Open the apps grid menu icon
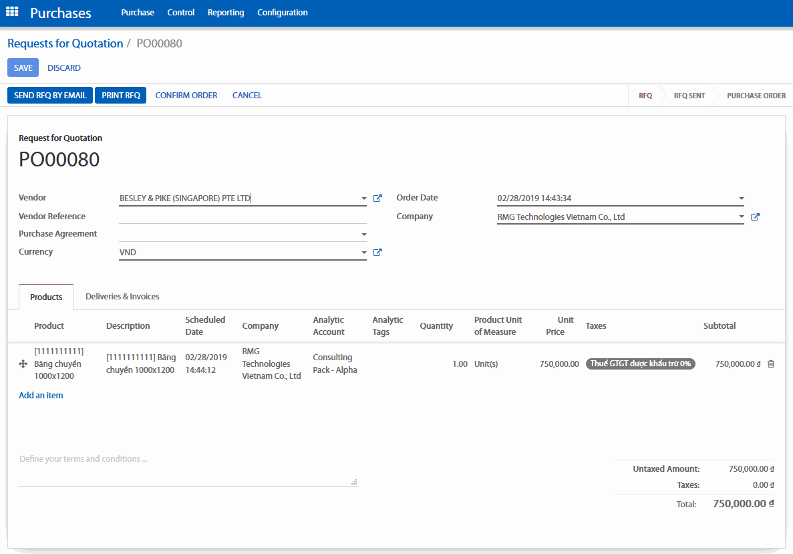Screen dimensions: 793x554 click(12, 12)
